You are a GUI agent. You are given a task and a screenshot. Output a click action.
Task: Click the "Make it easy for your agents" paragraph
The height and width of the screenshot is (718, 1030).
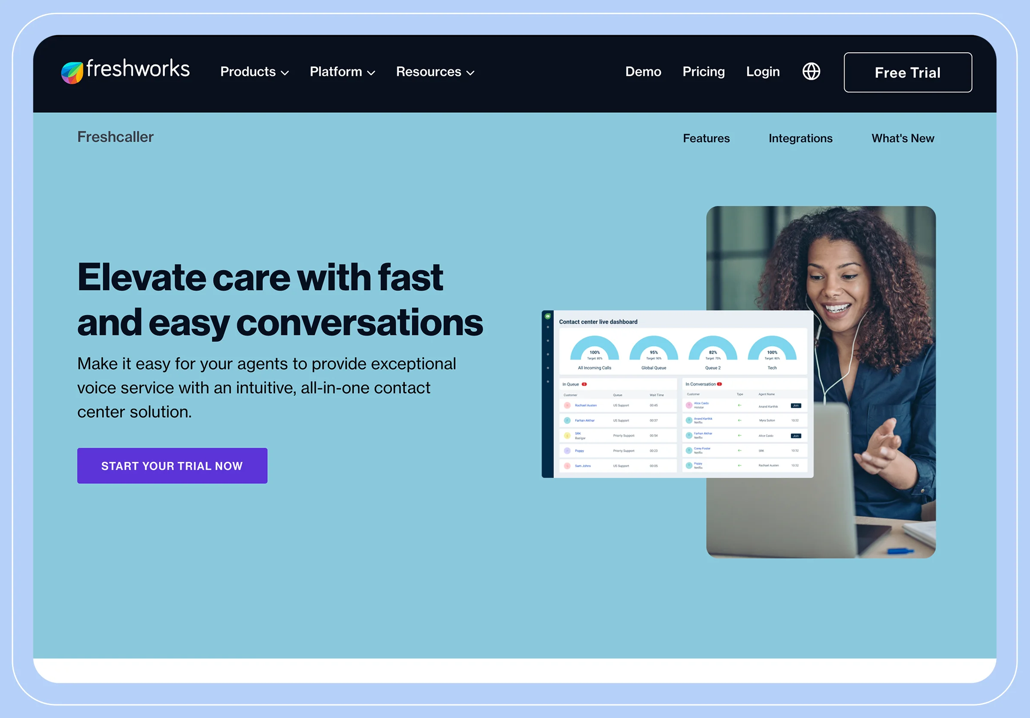(267, 387)
